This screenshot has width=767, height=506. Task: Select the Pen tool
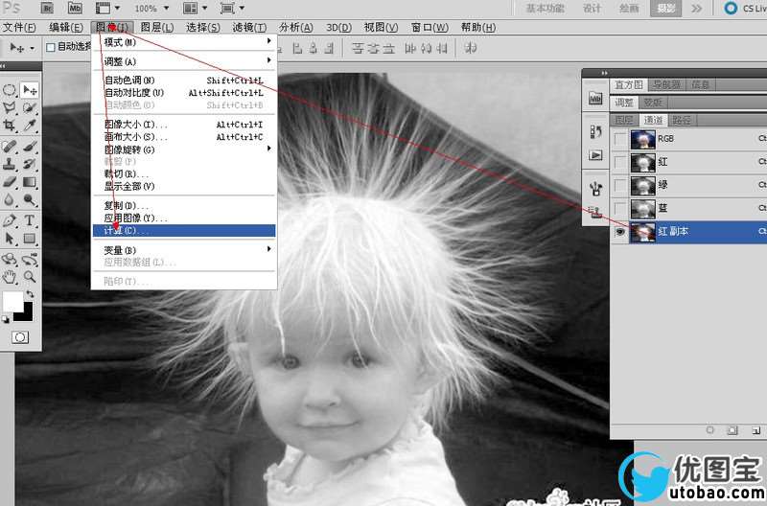tap(10, 220)
